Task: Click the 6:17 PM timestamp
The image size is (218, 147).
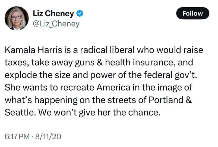Action: 17,136
